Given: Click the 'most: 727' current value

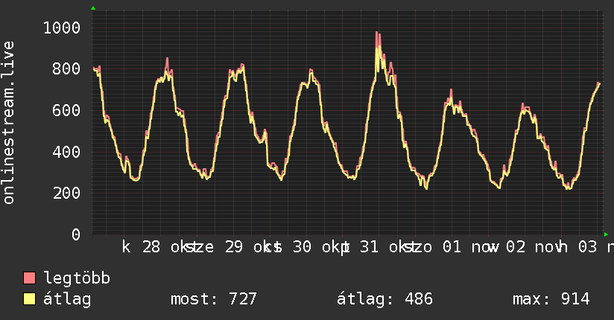Looking at the screenshot, I should coord(214,299).
